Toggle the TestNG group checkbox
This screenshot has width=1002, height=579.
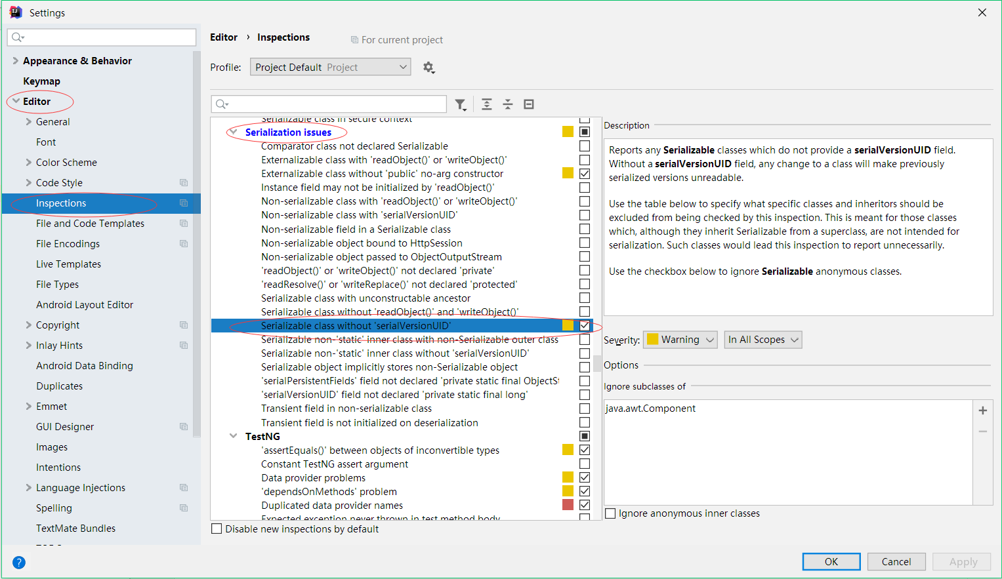click(585, 436)
